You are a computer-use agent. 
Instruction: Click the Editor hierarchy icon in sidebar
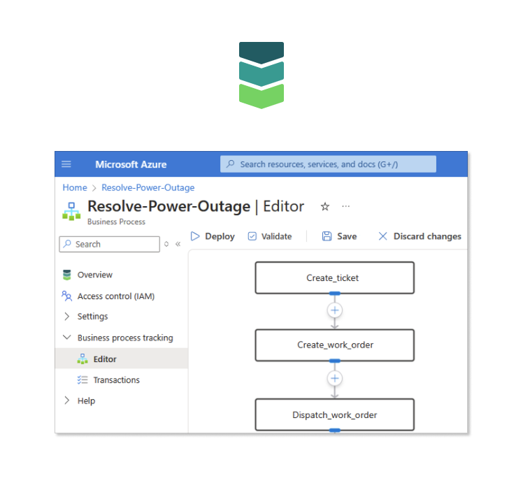pos(83,359)
